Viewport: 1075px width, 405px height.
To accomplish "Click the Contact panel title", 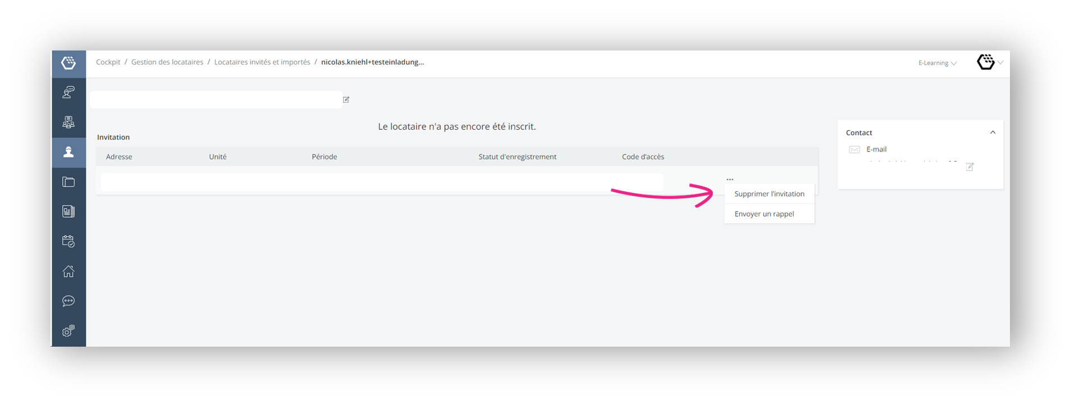I will tap(859, 133).
